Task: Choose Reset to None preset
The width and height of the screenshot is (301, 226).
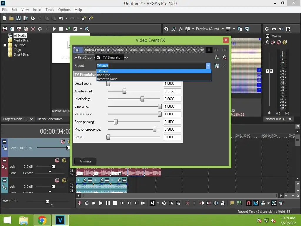Action: tap(154, 79)
